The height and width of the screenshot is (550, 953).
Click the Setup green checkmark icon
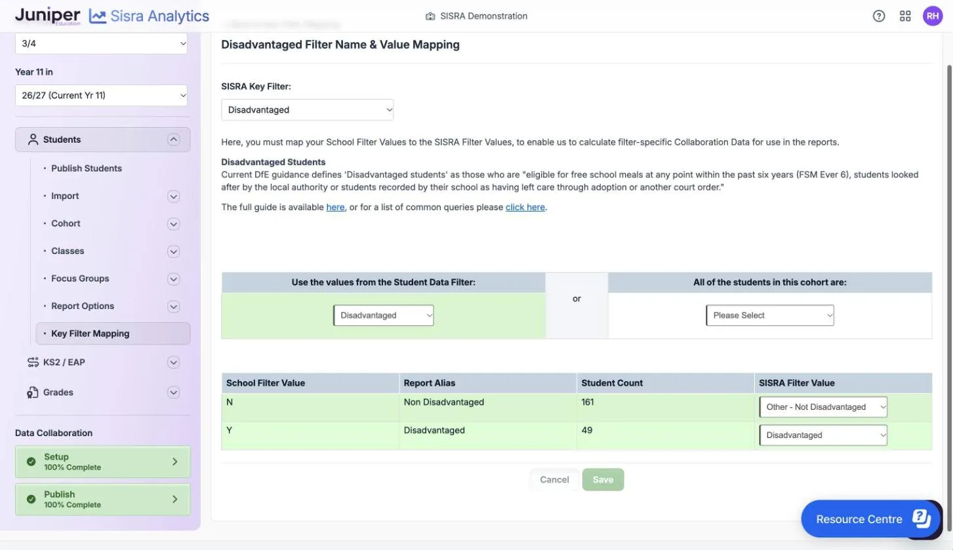pos(31,462)
